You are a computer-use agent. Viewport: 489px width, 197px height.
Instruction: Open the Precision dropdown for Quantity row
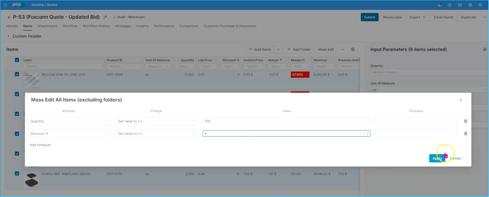point(416,121)
